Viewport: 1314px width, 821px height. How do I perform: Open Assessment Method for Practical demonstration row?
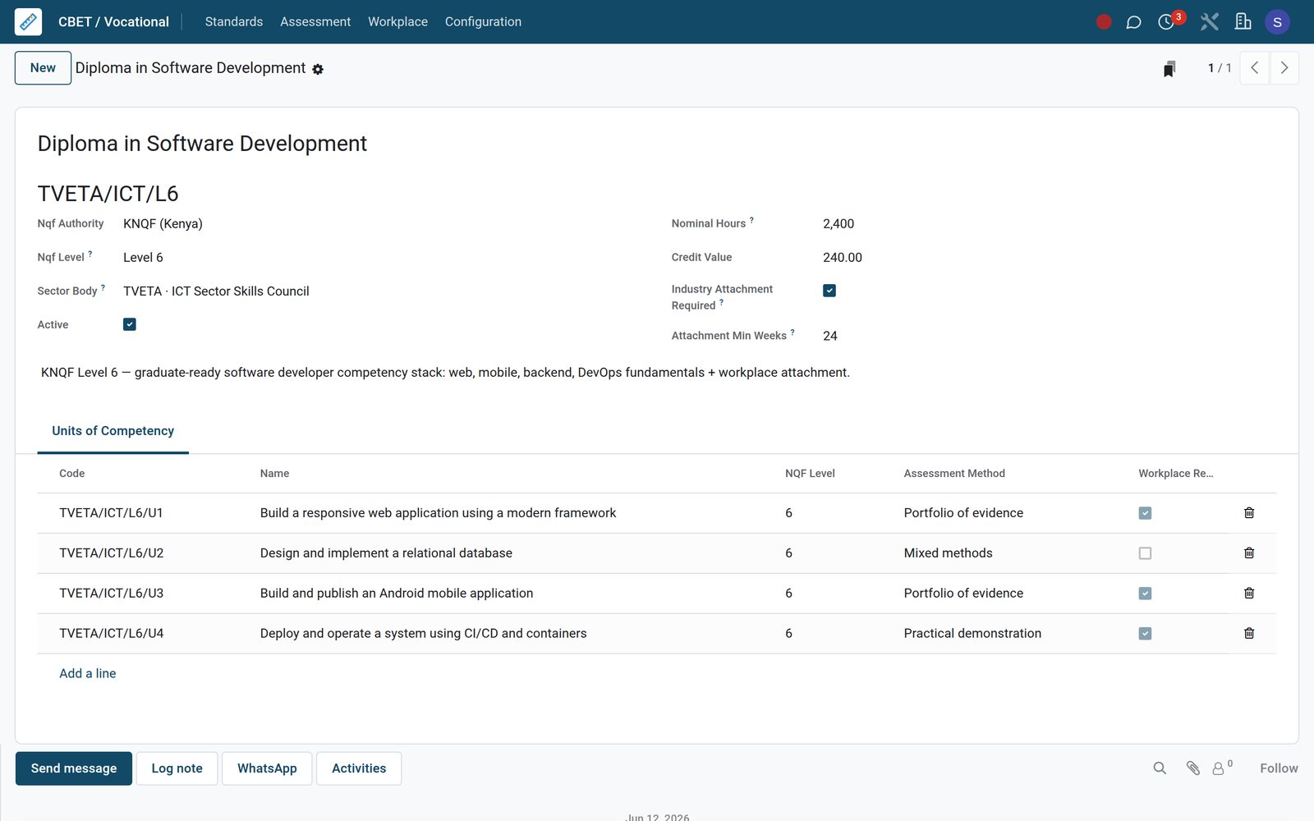tap(972, 634)
